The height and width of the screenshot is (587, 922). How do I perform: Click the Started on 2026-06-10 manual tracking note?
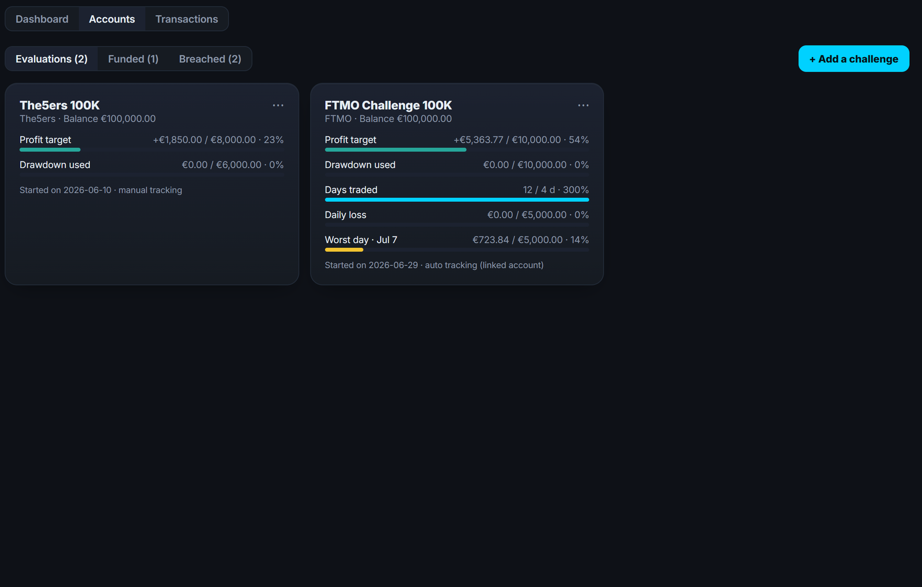pos(101,190)
